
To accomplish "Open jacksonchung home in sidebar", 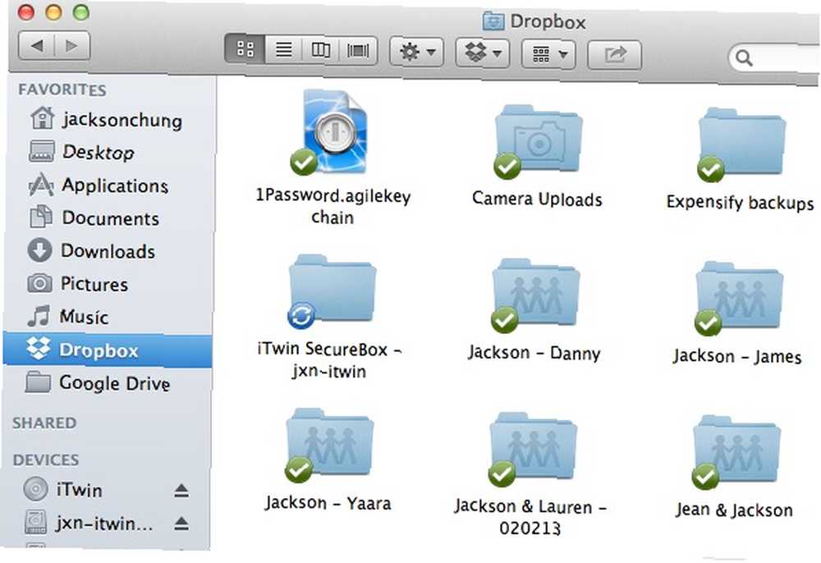I will click(x=107, y=119).
